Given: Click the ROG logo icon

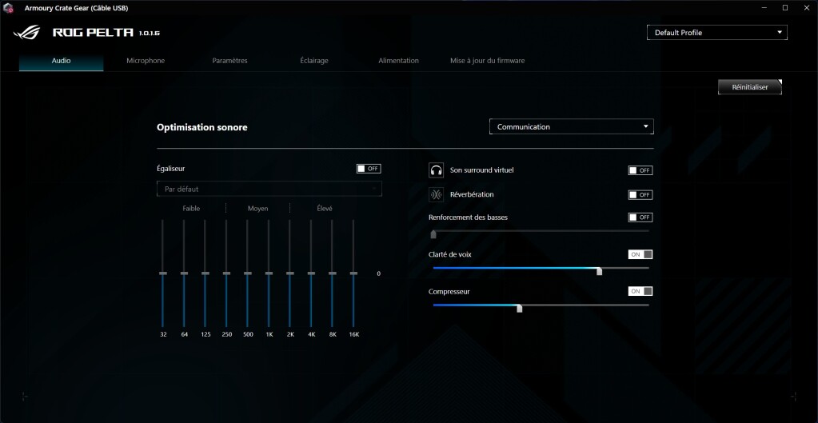Looking at the screenshot, I should click(27, 33).
